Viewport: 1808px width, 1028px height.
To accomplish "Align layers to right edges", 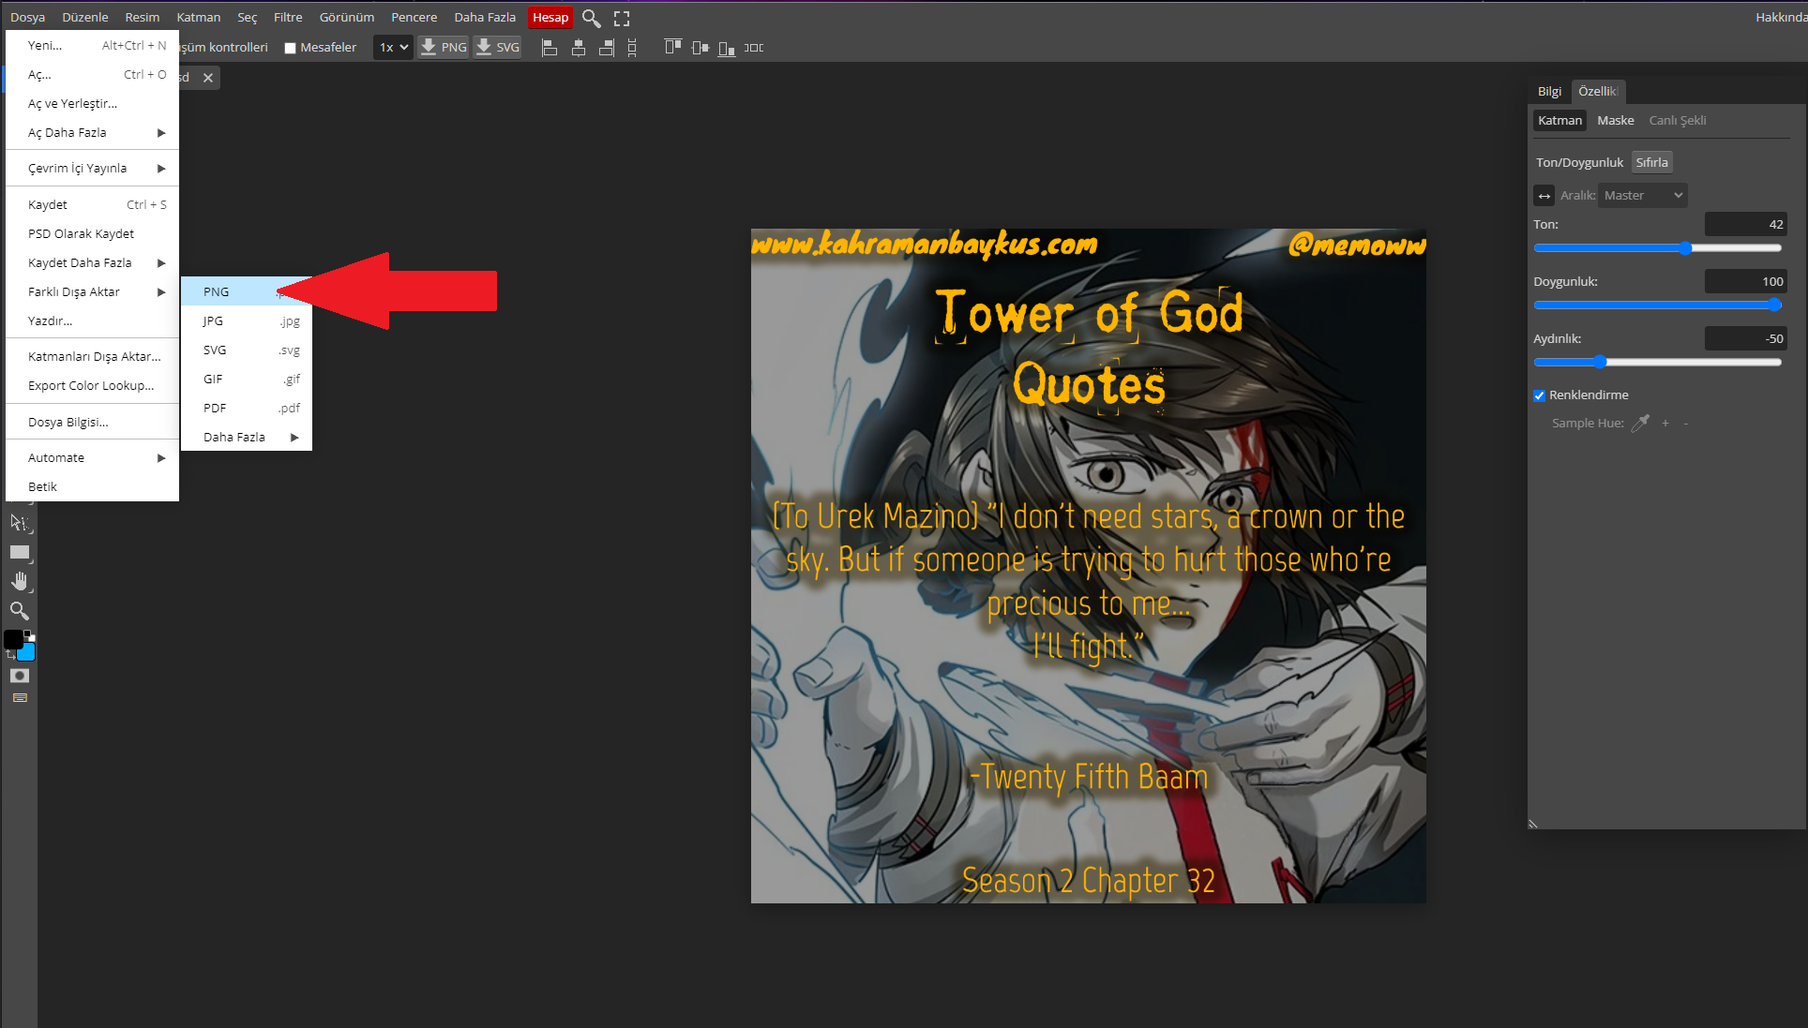I will coord(607,47).
